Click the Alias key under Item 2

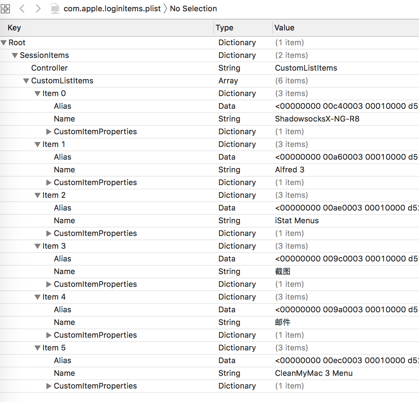[63, 208]
